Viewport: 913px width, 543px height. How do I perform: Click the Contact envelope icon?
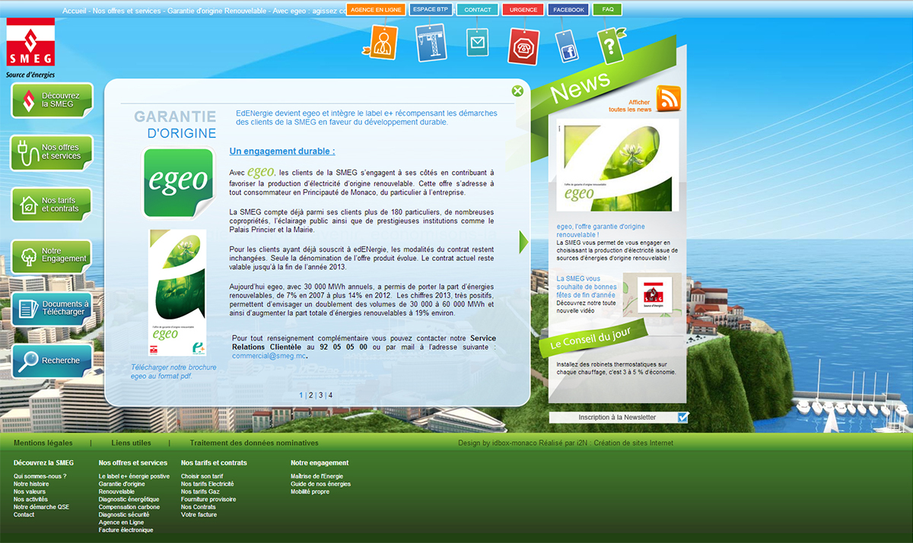(x=477, y=43)
